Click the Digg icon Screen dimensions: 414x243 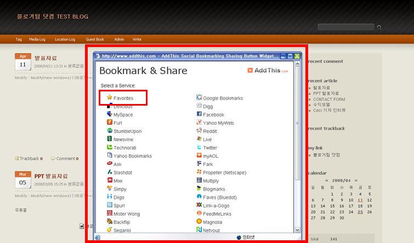[199, 106]
